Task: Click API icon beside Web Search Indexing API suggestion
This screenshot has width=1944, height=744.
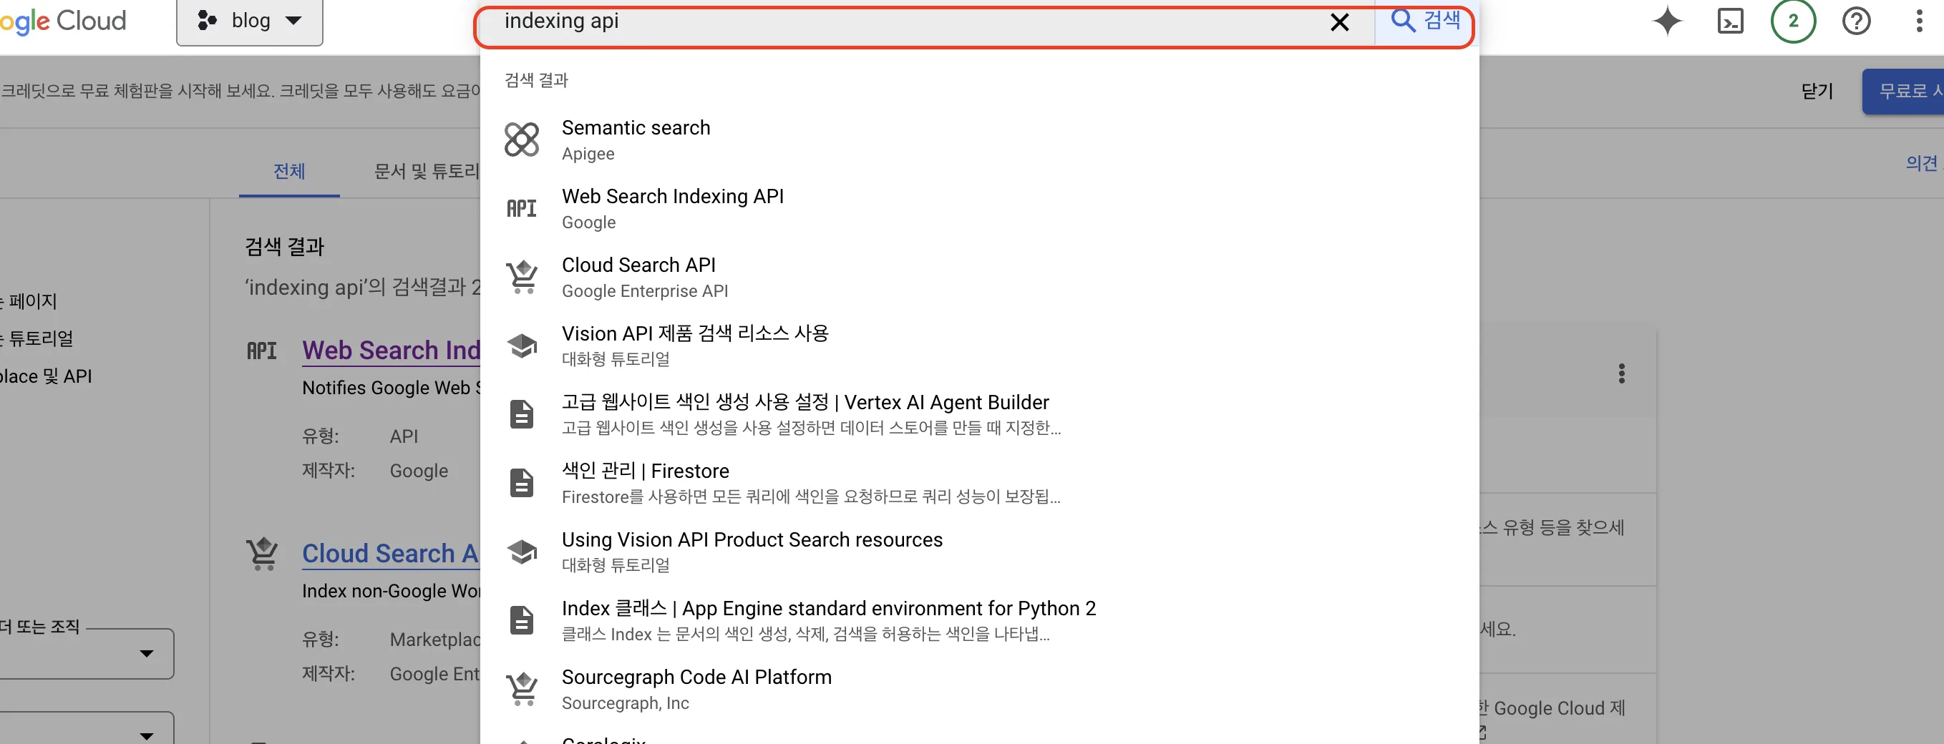Action: (x=522, y=209)
